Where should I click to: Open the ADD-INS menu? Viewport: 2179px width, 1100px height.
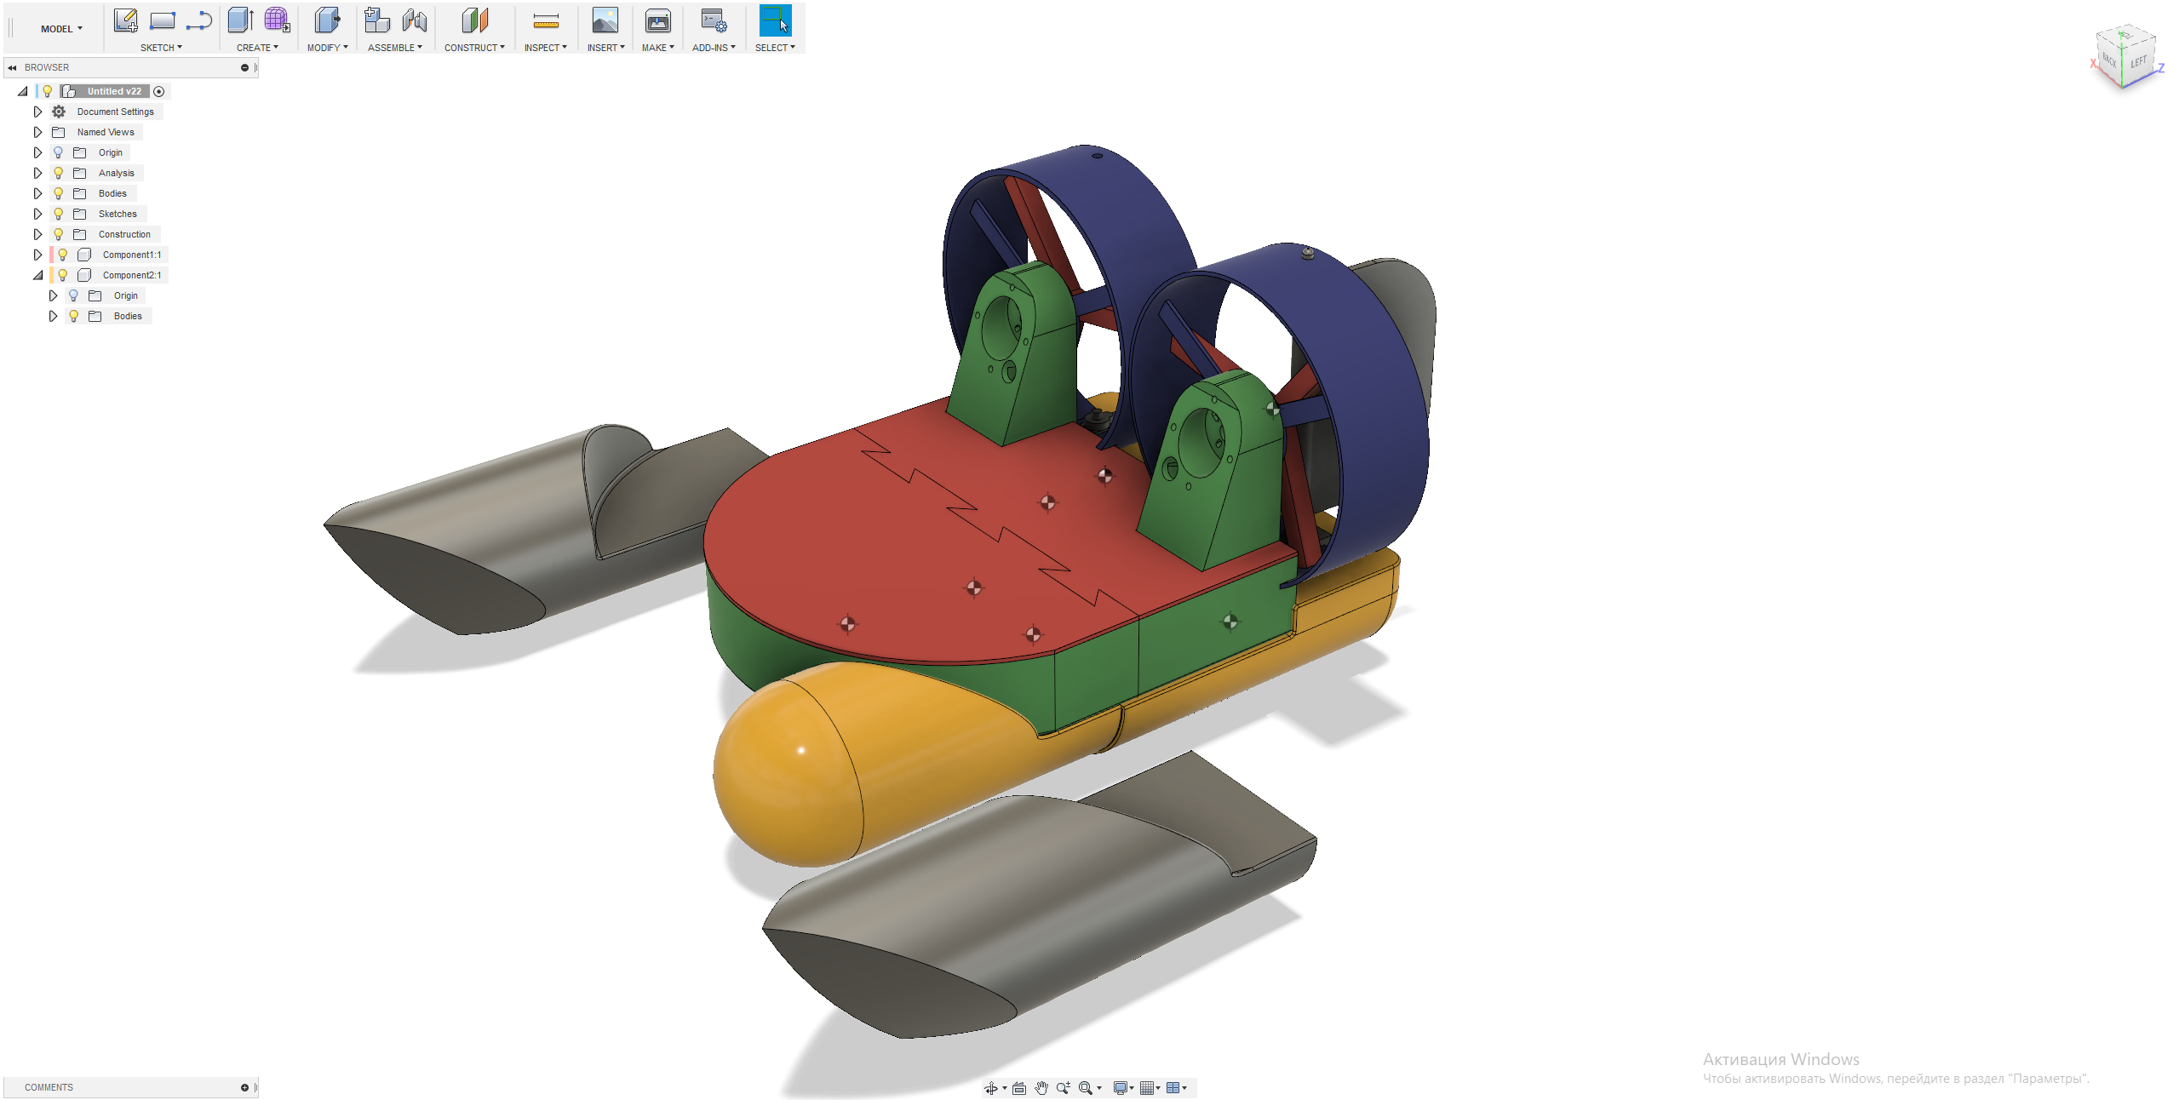coord(714,48)
